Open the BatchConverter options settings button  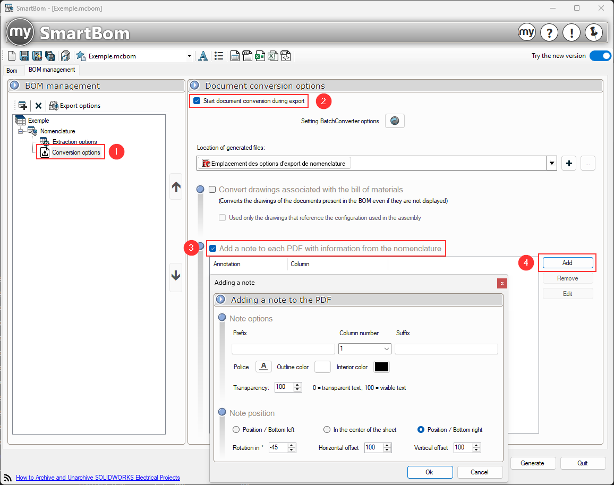(395, 121)
